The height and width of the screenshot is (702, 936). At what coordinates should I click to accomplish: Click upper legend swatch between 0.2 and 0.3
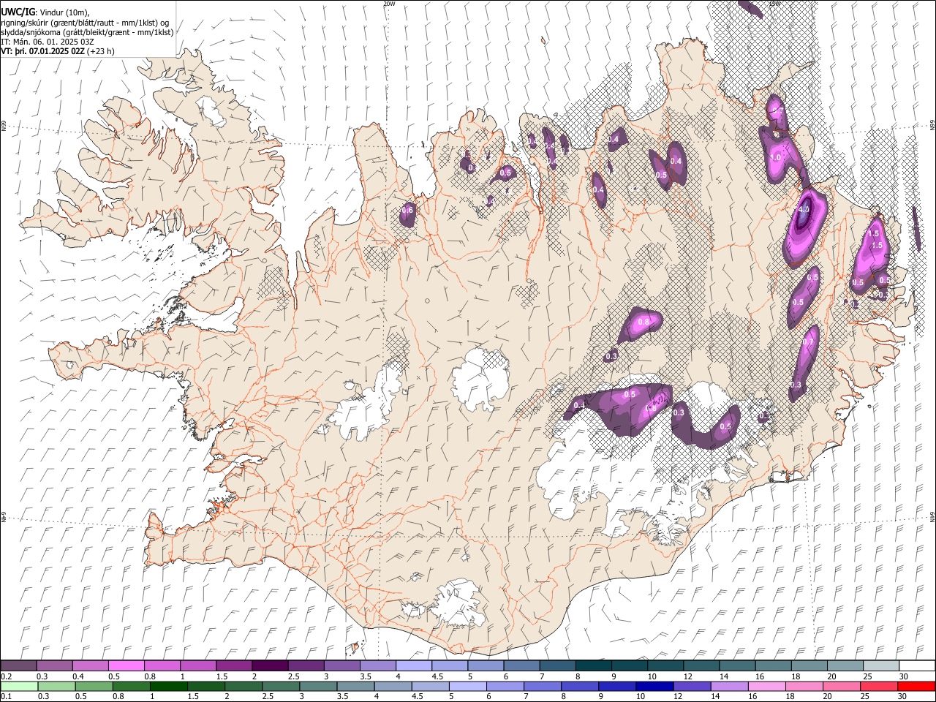tap(18, 665)
